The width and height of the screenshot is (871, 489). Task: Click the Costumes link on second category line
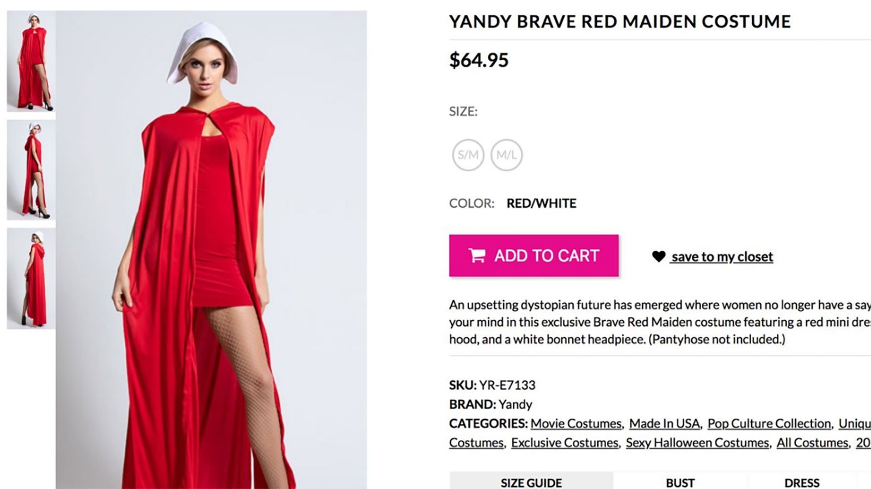476,443
